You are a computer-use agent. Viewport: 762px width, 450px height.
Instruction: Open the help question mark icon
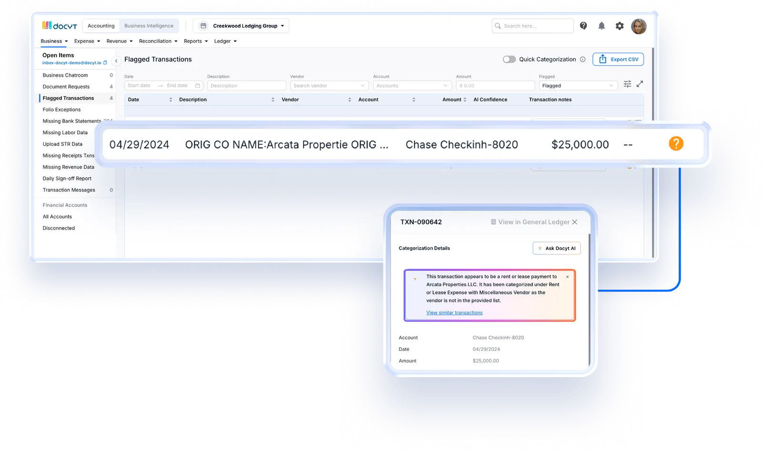pyautogui.click(x=583, y=26)
